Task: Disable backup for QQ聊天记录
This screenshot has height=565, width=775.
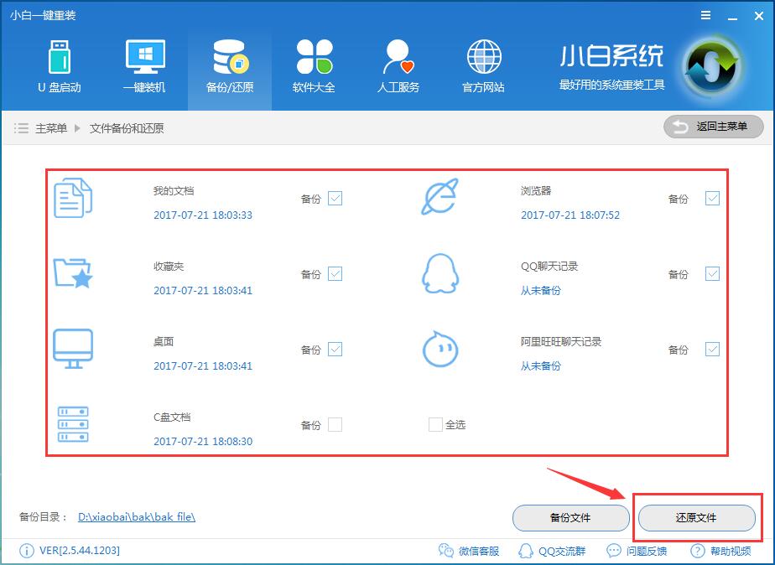Action: pyautogui.click(x=713, y=273)
